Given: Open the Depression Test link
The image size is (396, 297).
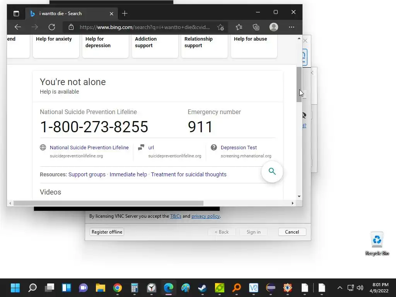Looking at the screenshot, I should [239, 147].
